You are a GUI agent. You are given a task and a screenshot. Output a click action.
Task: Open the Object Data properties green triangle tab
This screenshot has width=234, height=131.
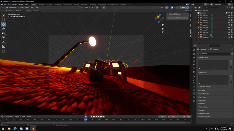[x=194, y=93]
